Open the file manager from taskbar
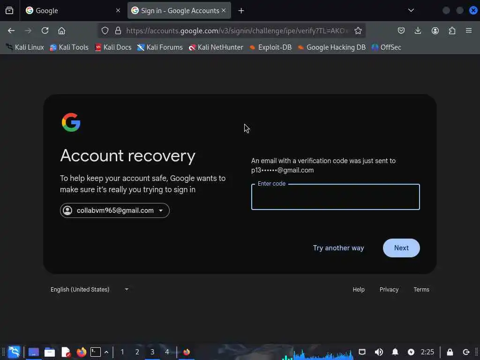The image size is (480, 360). (x=50, y=352)
